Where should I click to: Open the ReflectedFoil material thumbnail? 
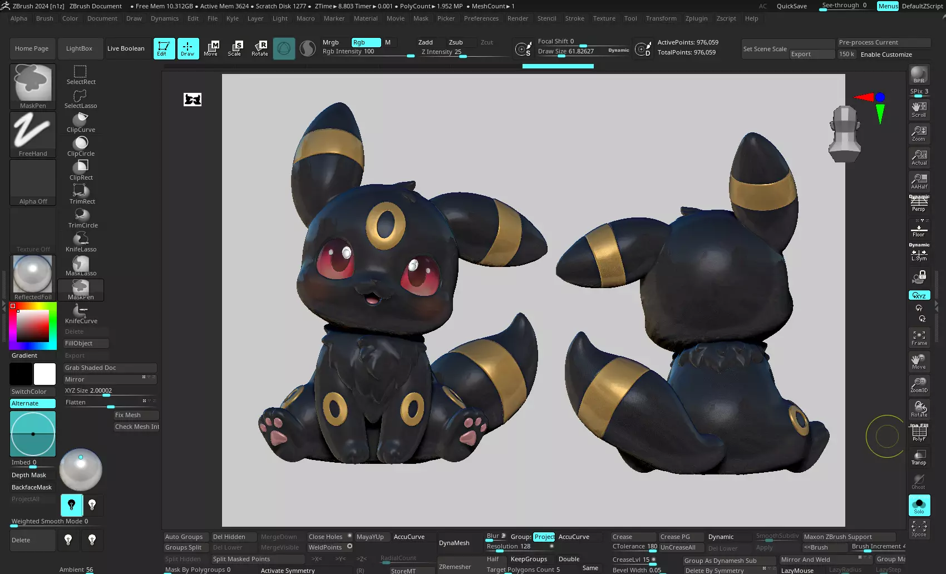click(33, 278)
